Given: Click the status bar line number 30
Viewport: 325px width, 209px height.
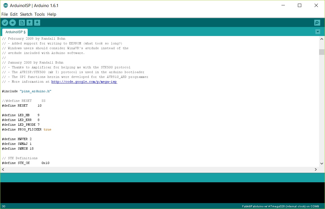Looking at the screenshot, I should coord(3,206).
